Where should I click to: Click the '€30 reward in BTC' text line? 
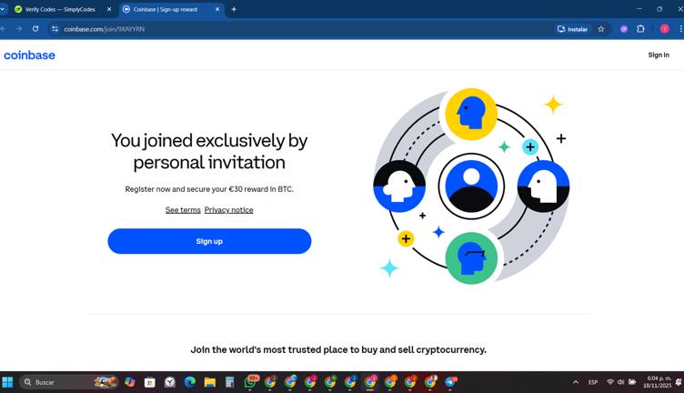(x=209, y=189)
